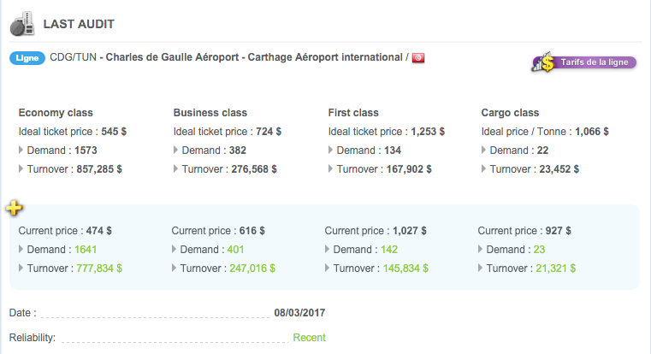Click the Tunisia flag icon
The height and width of the screenshot is (354, 651).
click(418, 57)
